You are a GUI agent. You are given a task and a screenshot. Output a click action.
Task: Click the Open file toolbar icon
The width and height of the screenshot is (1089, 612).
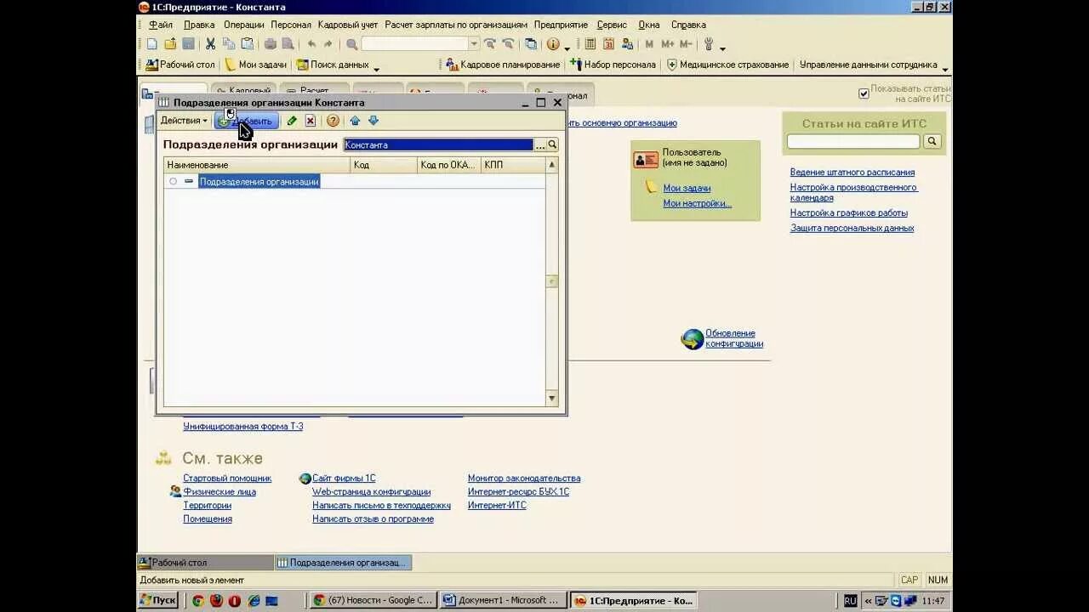click(x=170, y=44)
